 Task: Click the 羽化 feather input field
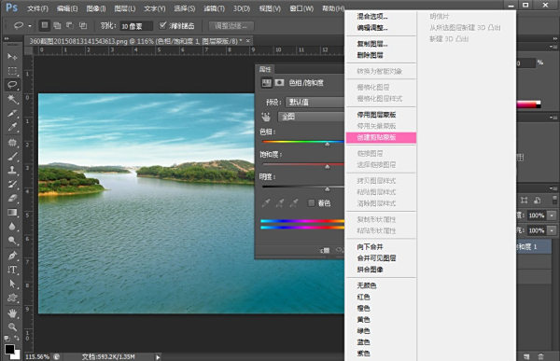136,26
